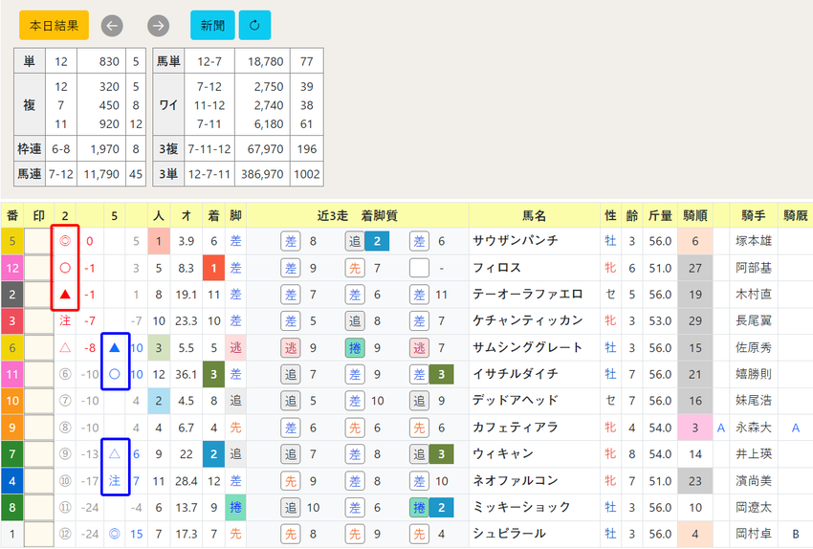Image resolution: width=813 pixels, height=549 pixels.
Task: Click blue filled triangle on サムシンググレート row
Action: pyautogui.click(x=115, y=348)
